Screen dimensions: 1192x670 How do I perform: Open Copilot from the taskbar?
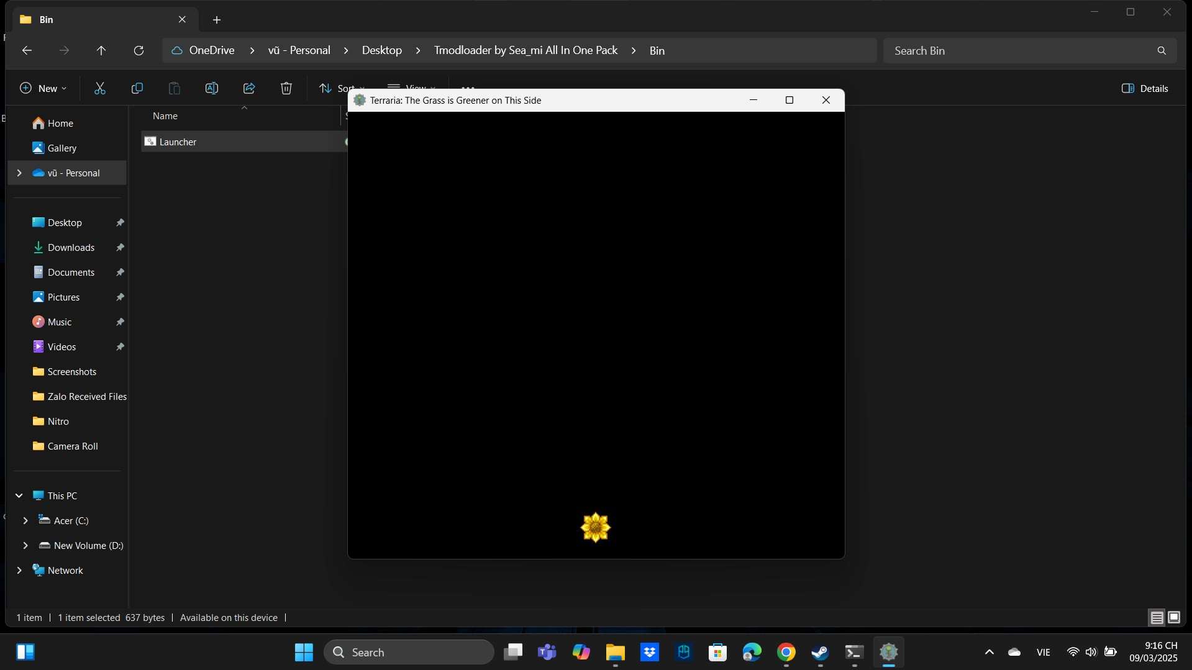[581, 652]
